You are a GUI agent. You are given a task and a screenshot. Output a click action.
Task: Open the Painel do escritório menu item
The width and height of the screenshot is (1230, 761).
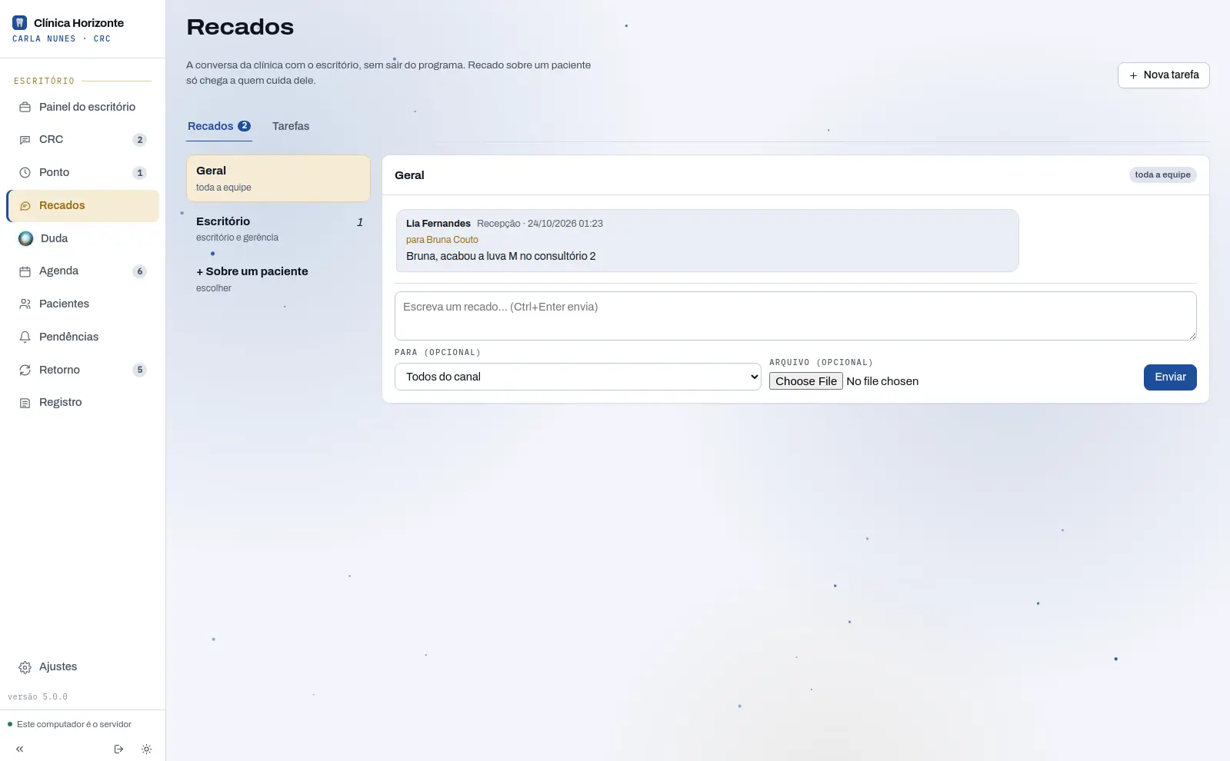tap(83, 107)
